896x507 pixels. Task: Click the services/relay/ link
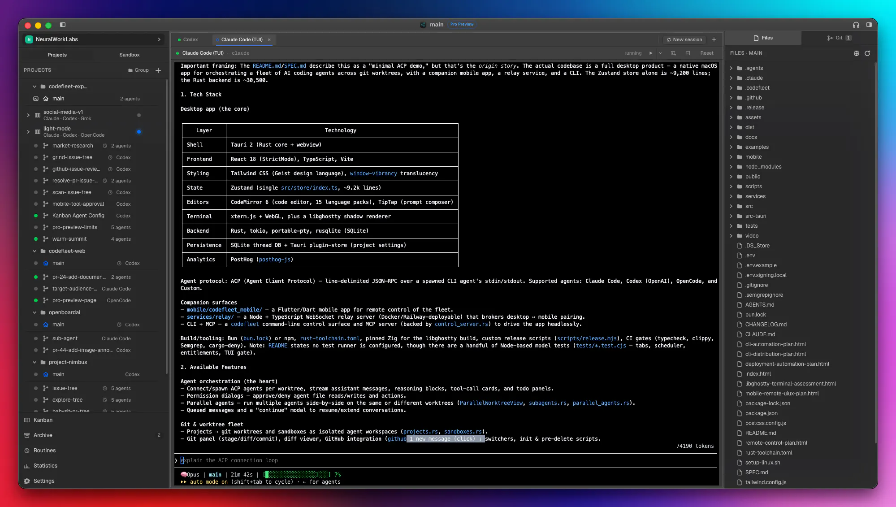coord(210,317)
